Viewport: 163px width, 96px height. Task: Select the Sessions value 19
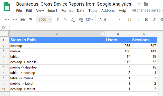144,57
